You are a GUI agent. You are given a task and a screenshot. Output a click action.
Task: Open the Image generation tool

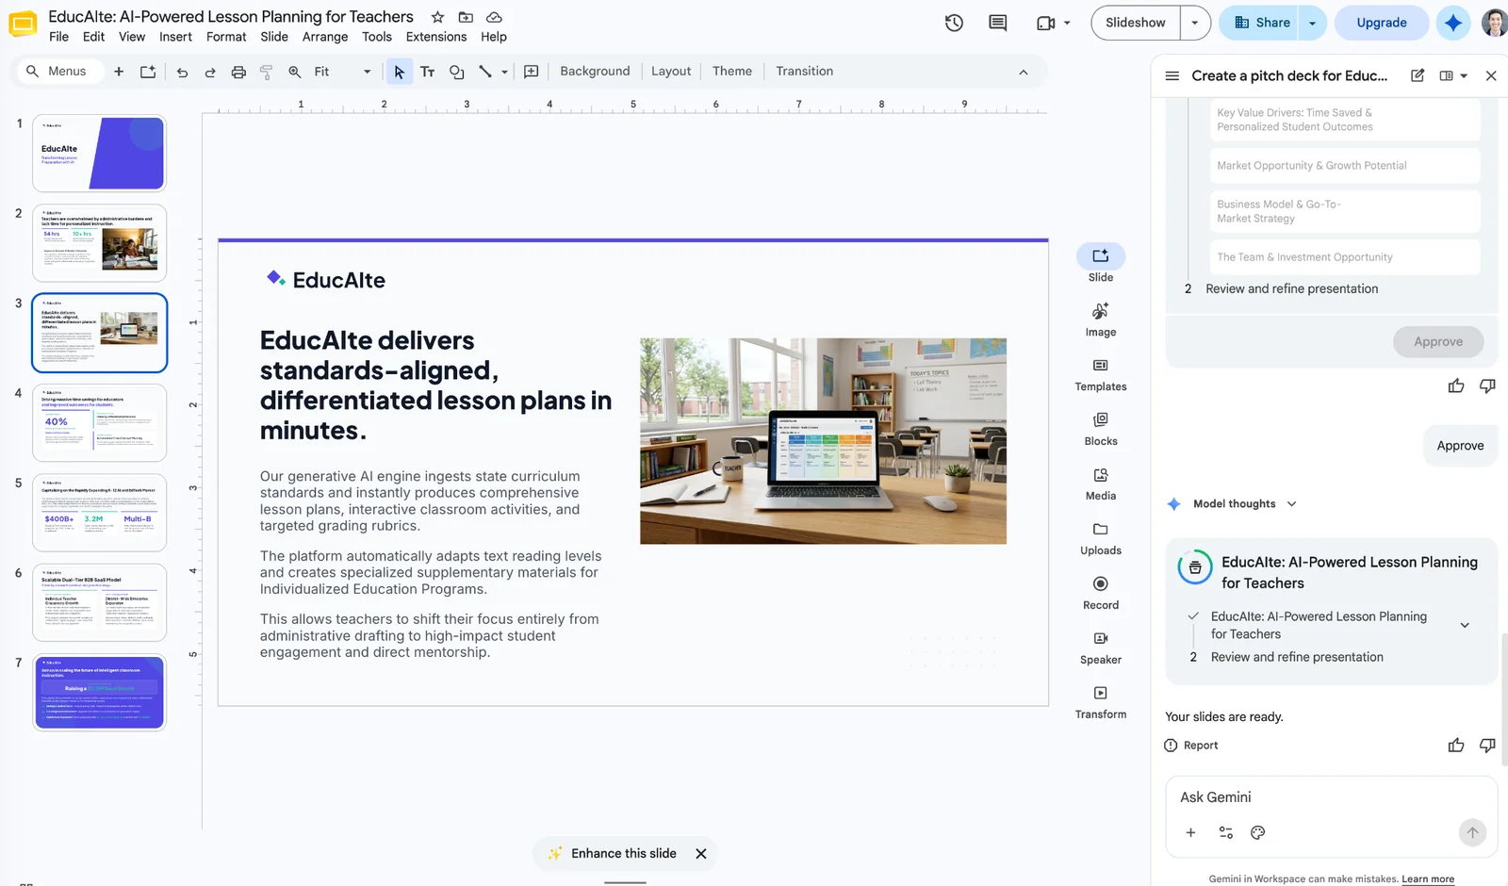(x=1101, y=320)
